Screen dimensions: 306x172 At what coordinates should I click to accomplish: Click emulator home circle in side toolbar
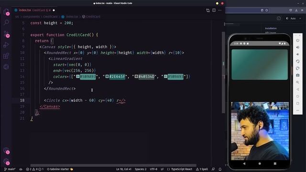297,97
